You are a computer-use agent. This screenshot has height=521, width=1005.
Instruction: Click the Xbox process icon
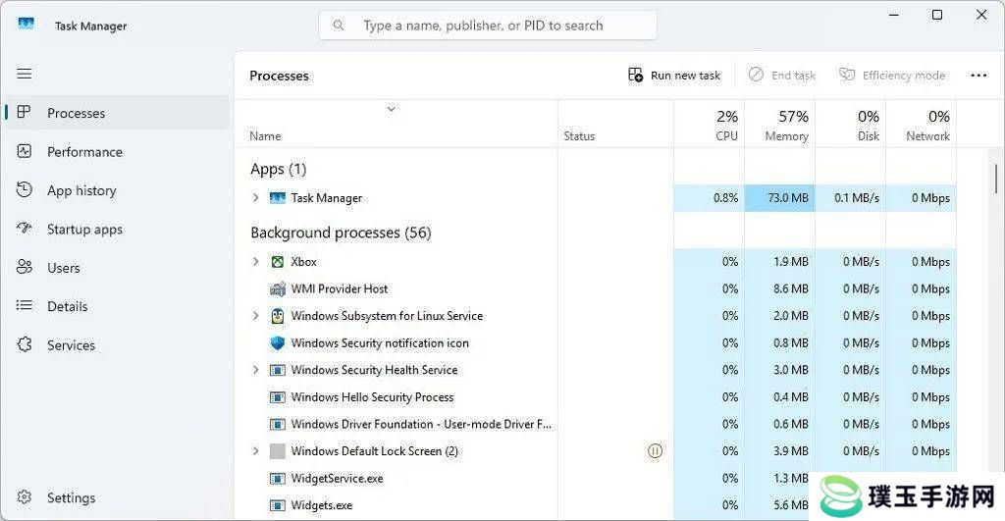(x=278, y=261)
